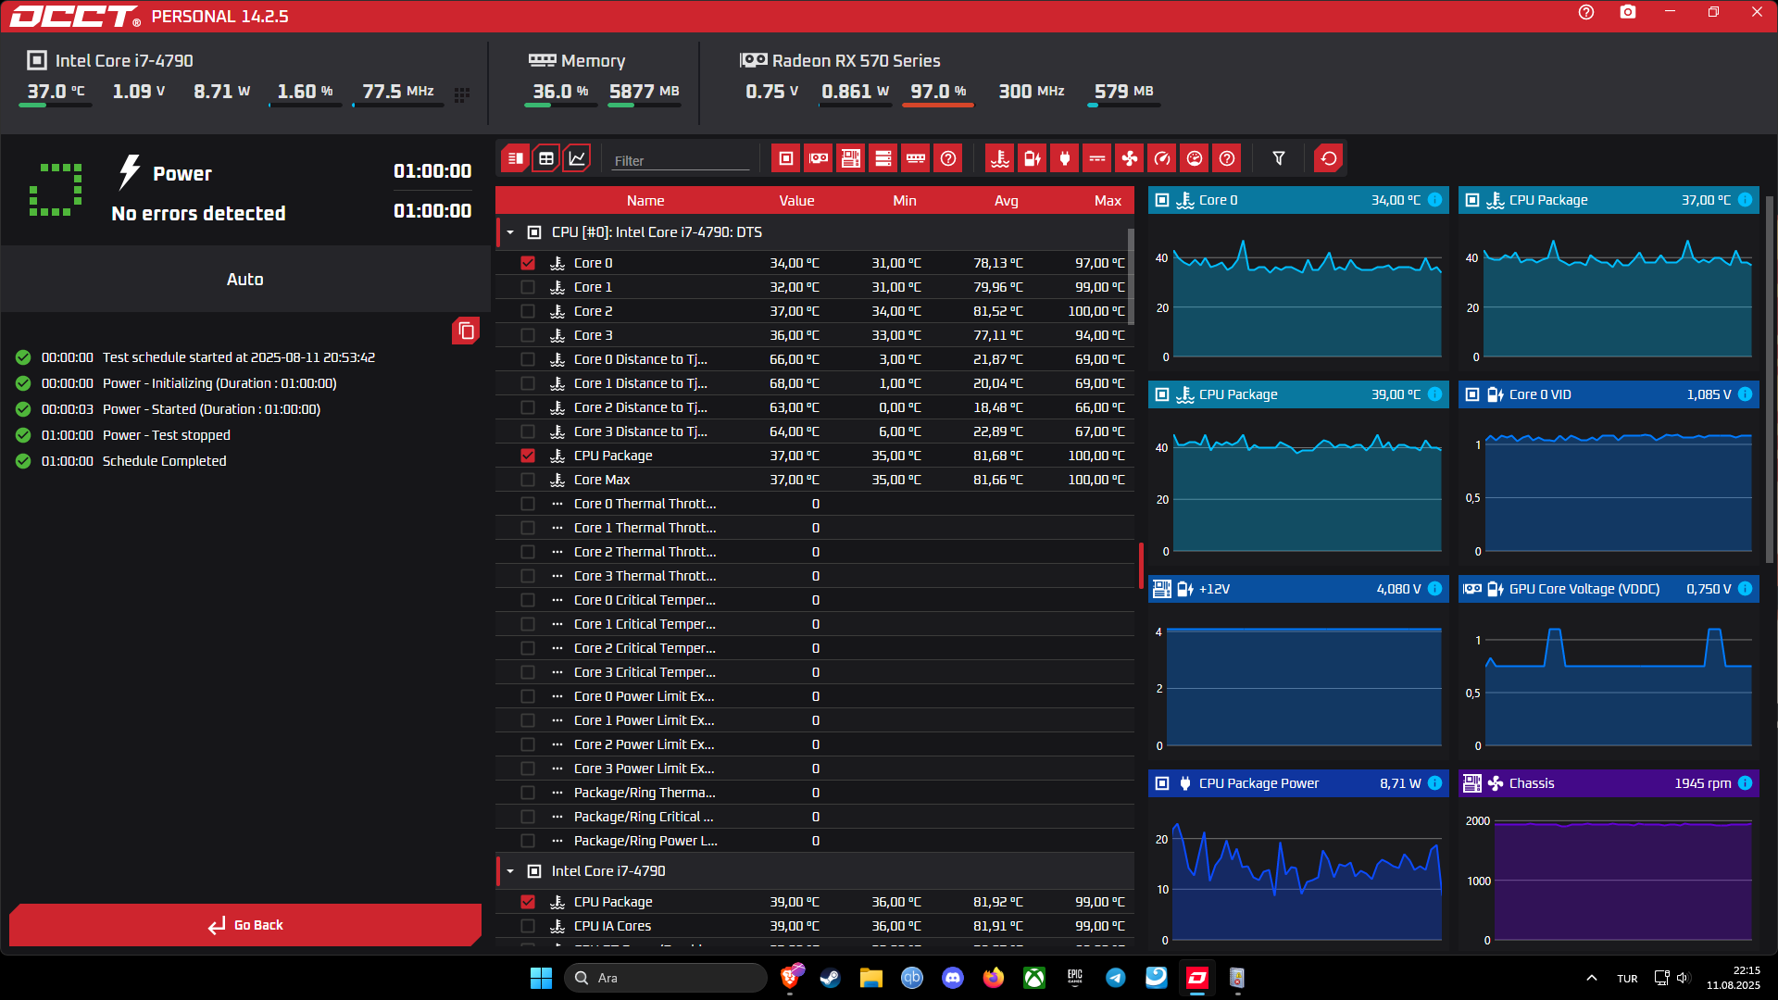Image resolution: width=1778 pixels, height=1000 pixels.
Task: Click the Windows taskbar search box
Action: [666, 978]
